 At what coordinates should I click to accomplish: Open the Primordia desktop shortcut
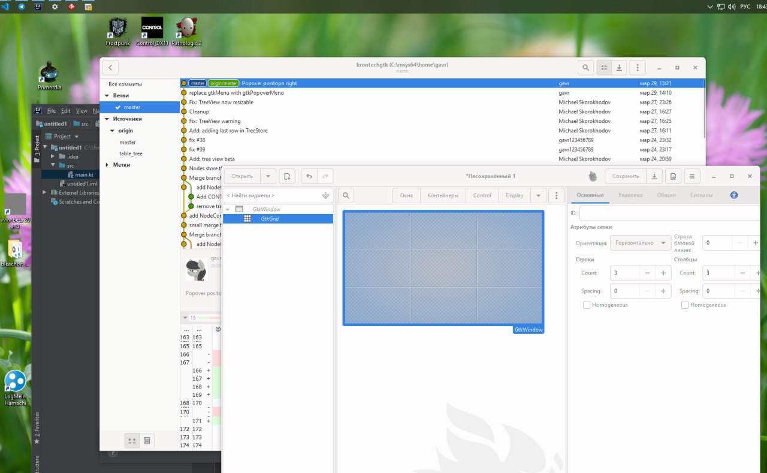(50, 76)
